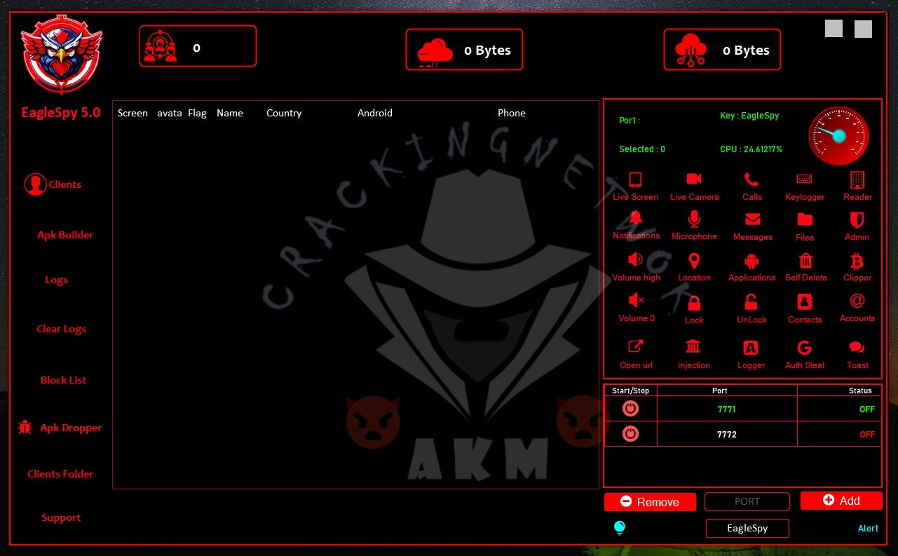
Task: Click the Live Camera icon
Action: tap(694, 179)
